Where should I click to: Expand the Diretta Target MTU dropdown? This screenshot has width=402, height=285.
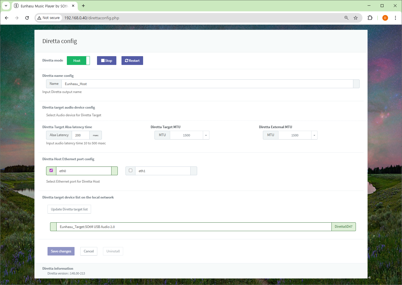(206, 135)
